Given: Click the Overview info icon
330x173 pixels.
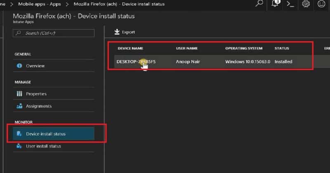Looking at the screenshot, I should [x=19, y=66].
